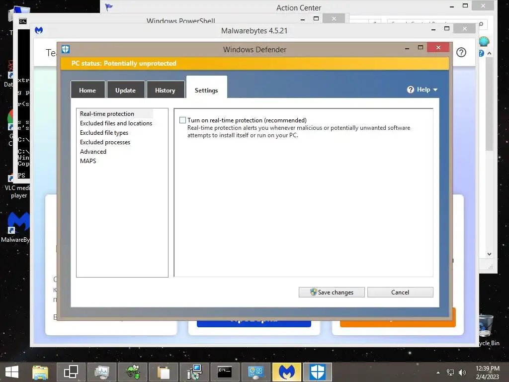Show hidden system tray icons
Viewport: 509px width, 382px height.
[x=438, y=373]
